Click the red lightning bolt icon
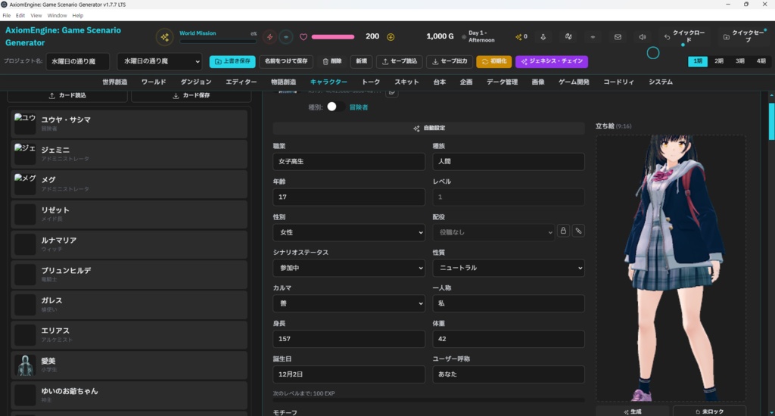 click(270, 37)
